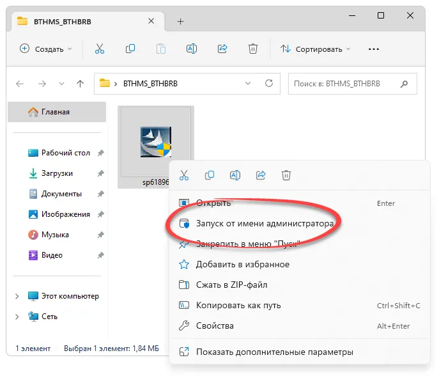Refresh the BTHMS_BTHBRB folder view
This screenshot has width=439, height=376.
click(269, 83)
